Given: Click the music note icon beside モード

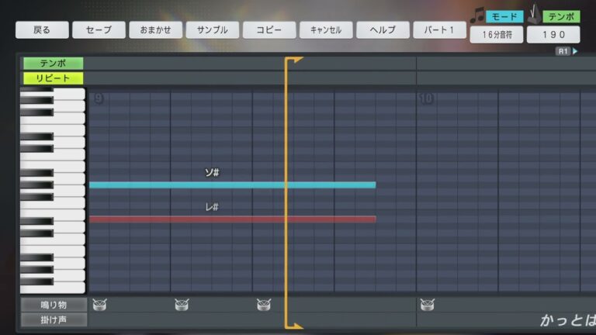Looking at the screenshot, I should (477, 16).
